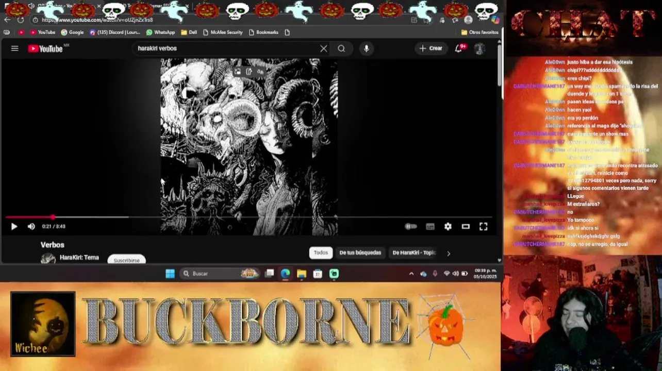This screenshot has height=371, width=662.
Task: Open the HaraKiri channel avatar
Action: 48,258
